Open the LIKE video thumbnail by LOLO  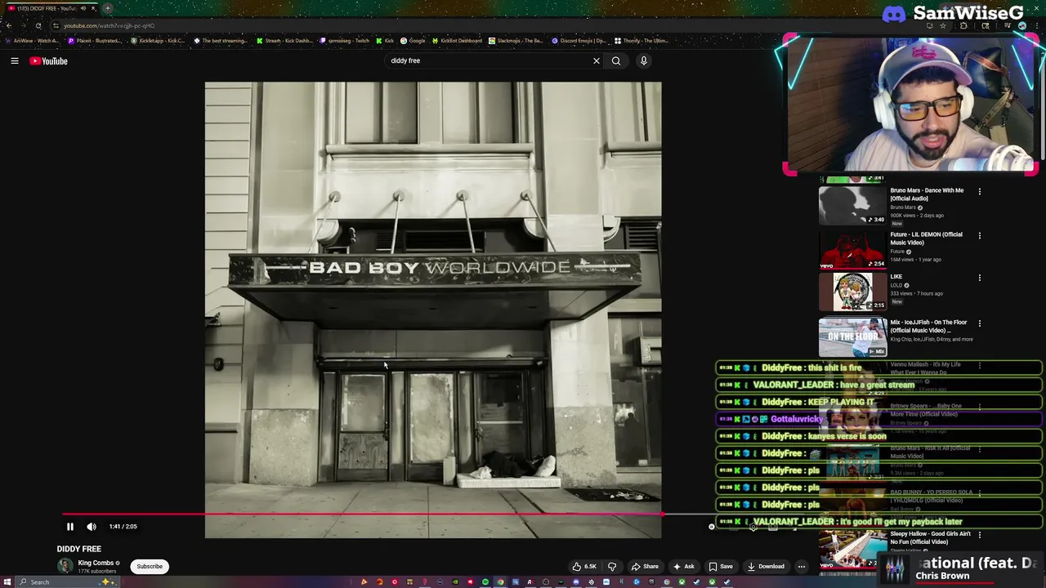852,292
